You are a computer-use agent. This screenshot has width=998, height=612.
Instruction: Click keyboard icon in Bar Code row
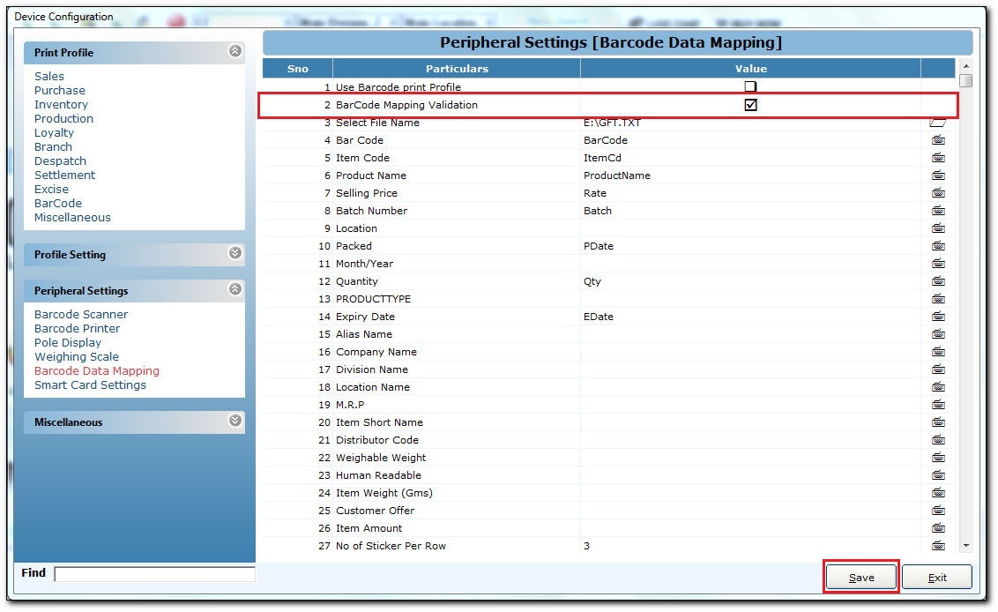938,140
